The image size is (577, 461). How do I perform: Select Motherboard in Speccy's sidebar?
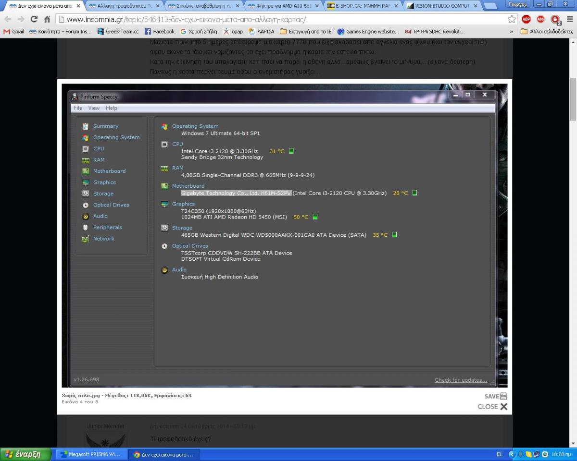pyautogui.click(x=109, y=171)
